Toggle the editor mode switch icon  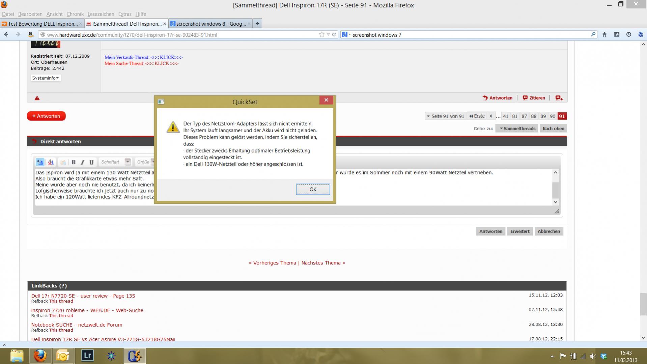[40, 162]
